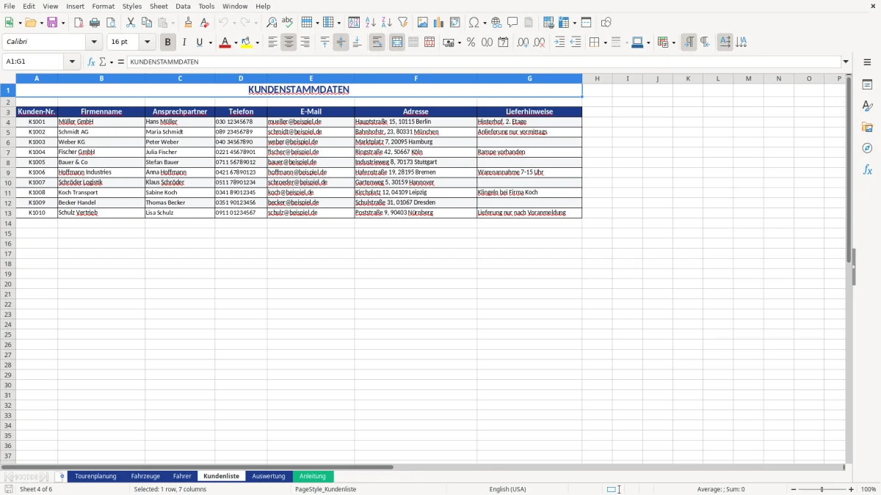Check spelling with the Spelling icon
Viewport: 881px width, 495px height.
(287, 22)
